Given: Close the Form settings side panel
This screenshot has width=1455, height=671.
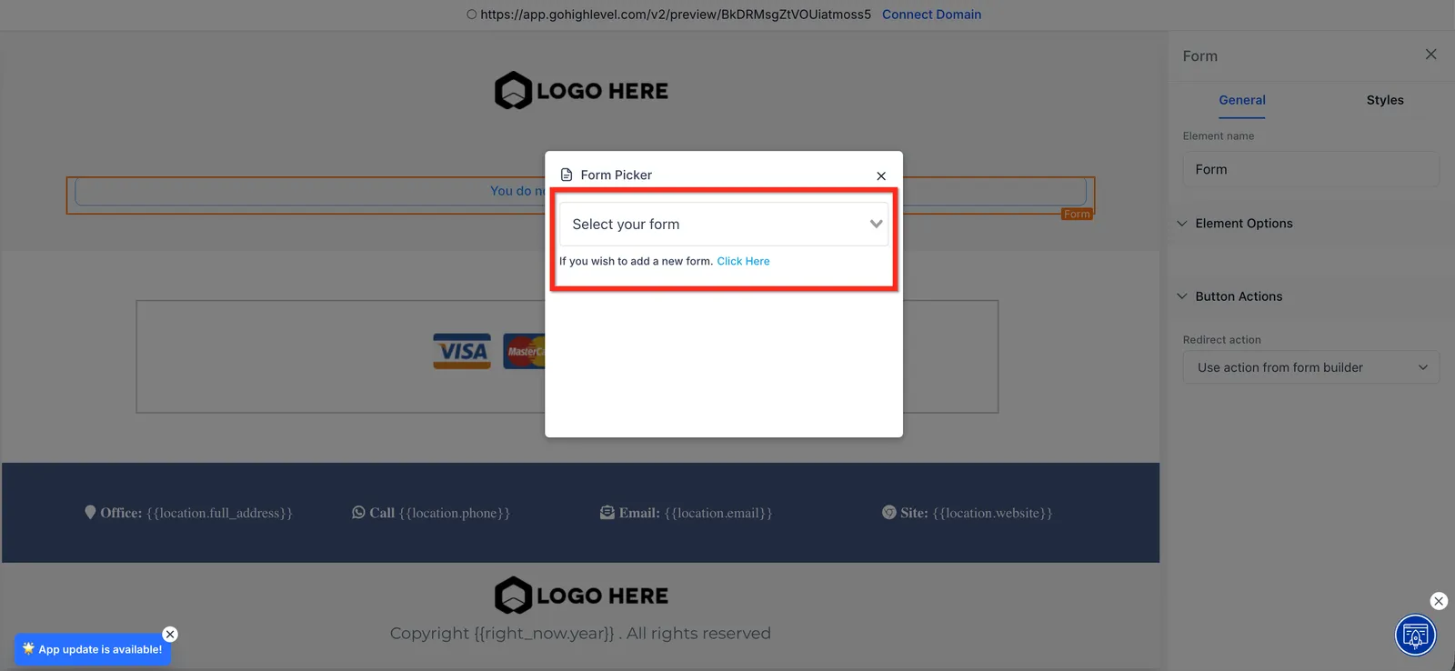Looking at the screenshot, I should [1430, 55].
